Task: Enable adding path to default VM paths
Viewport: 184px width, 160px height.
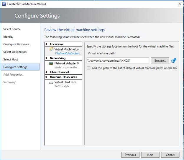Action: click(x=88, y=68)
